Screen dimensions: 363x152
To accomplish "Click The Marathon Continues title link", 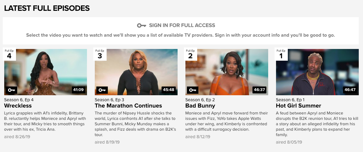I will pyautogui.click(x=128, y=106).
